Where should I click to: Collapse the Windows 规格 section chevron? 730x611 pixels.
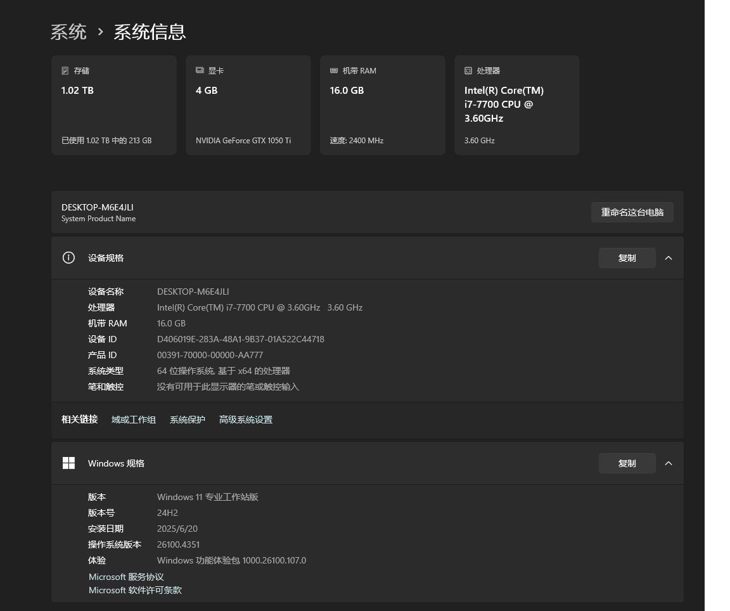pyautogui.click(x=669, y=463)
